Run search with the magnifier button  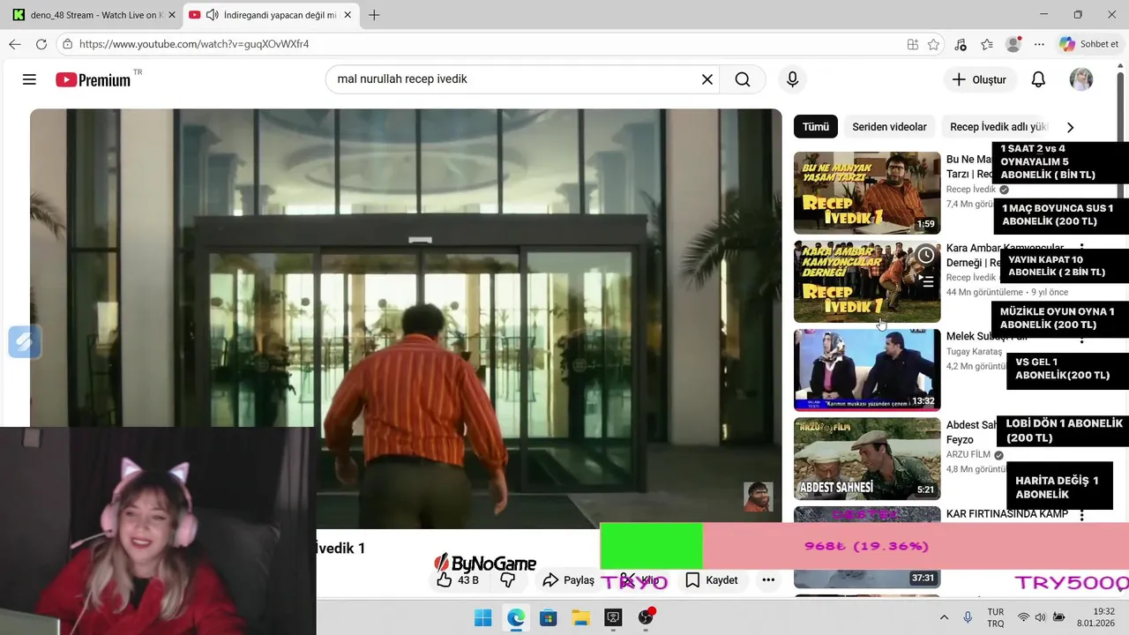(x=743, y=79)
